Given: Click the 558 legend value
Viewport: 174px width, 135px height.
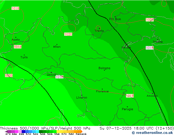Looking at the screenshot, I should 57,134.
